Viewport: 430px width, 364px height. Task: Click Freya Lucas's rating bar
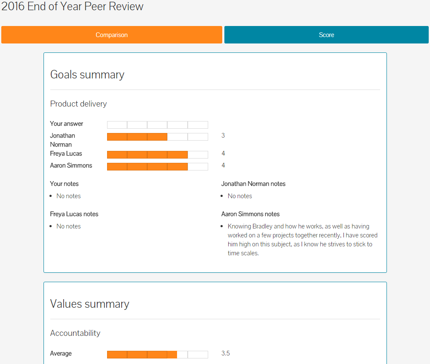[157, 155]
